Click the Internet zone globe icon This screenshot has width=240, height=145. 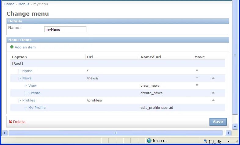pyautogui.click(x=149, y=140)
